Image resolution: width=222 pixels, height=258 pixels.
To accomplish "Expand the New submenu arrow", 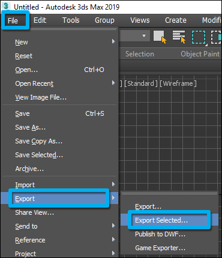I will tap(113, 41).
